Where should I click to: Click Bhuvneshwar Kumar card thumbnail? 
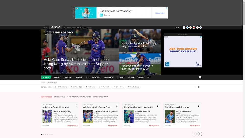170,116
